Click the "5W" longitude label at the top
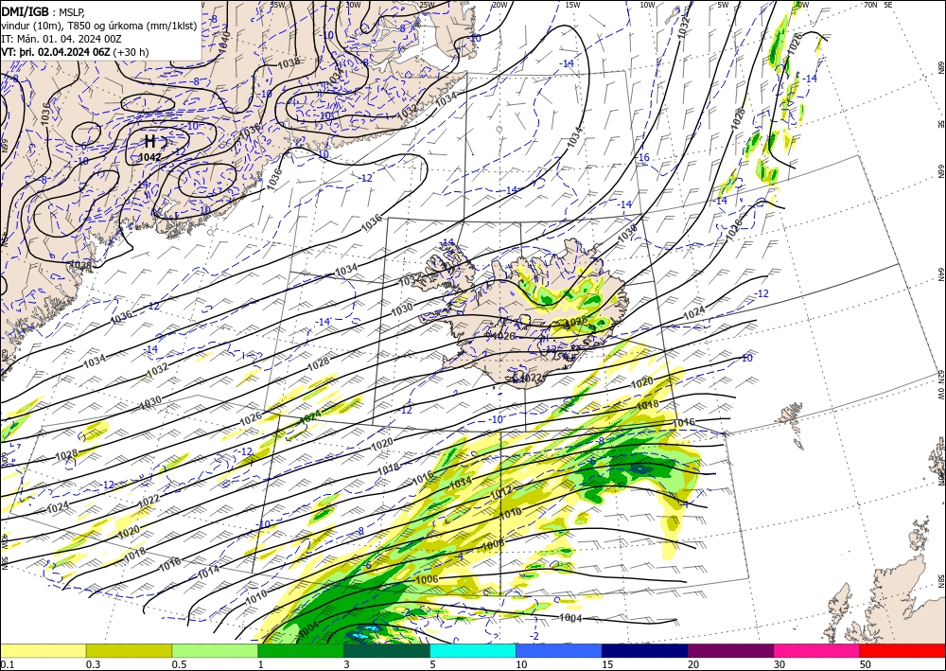 click(723, 5)
